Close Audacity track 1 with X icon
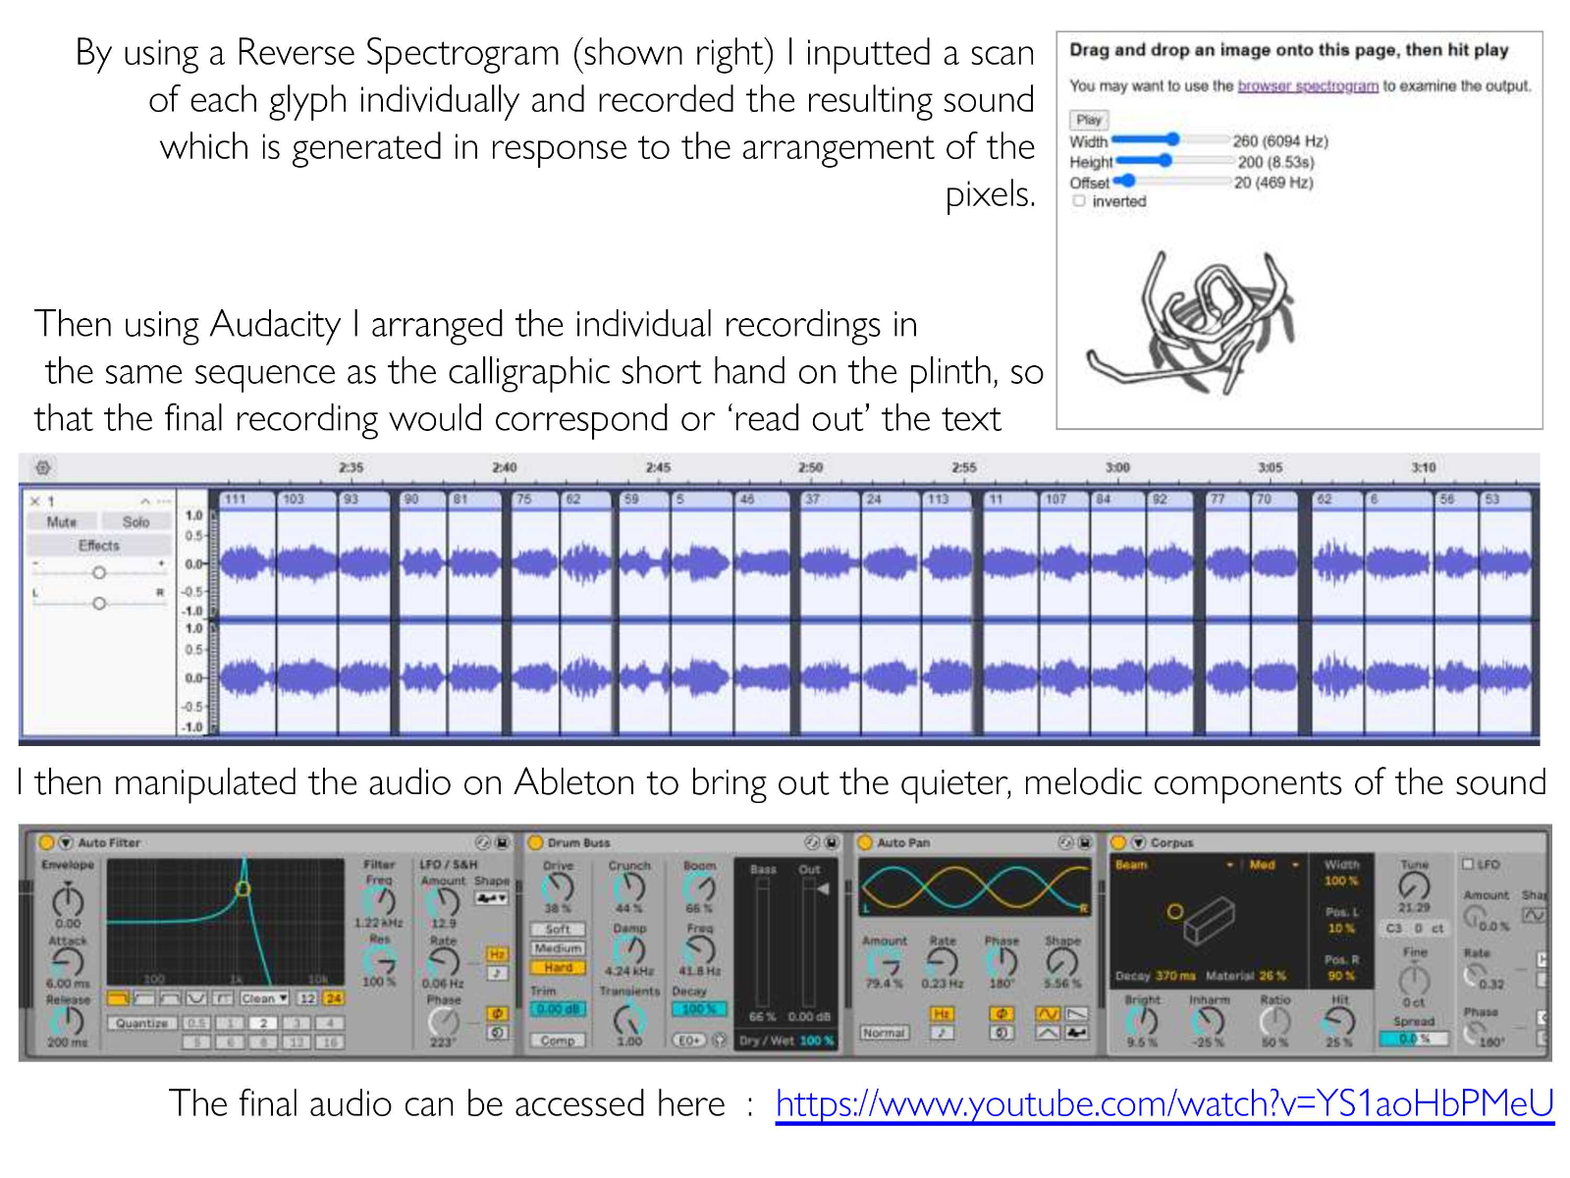The height and width of the screenshot is (1178, 1570). tap(35, 501)
